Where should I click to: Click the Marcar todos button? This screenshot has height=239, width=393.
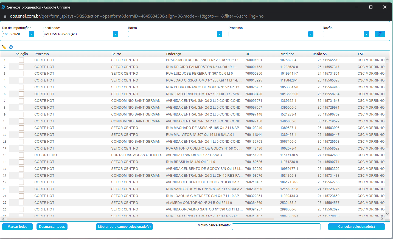coord(17,227)
